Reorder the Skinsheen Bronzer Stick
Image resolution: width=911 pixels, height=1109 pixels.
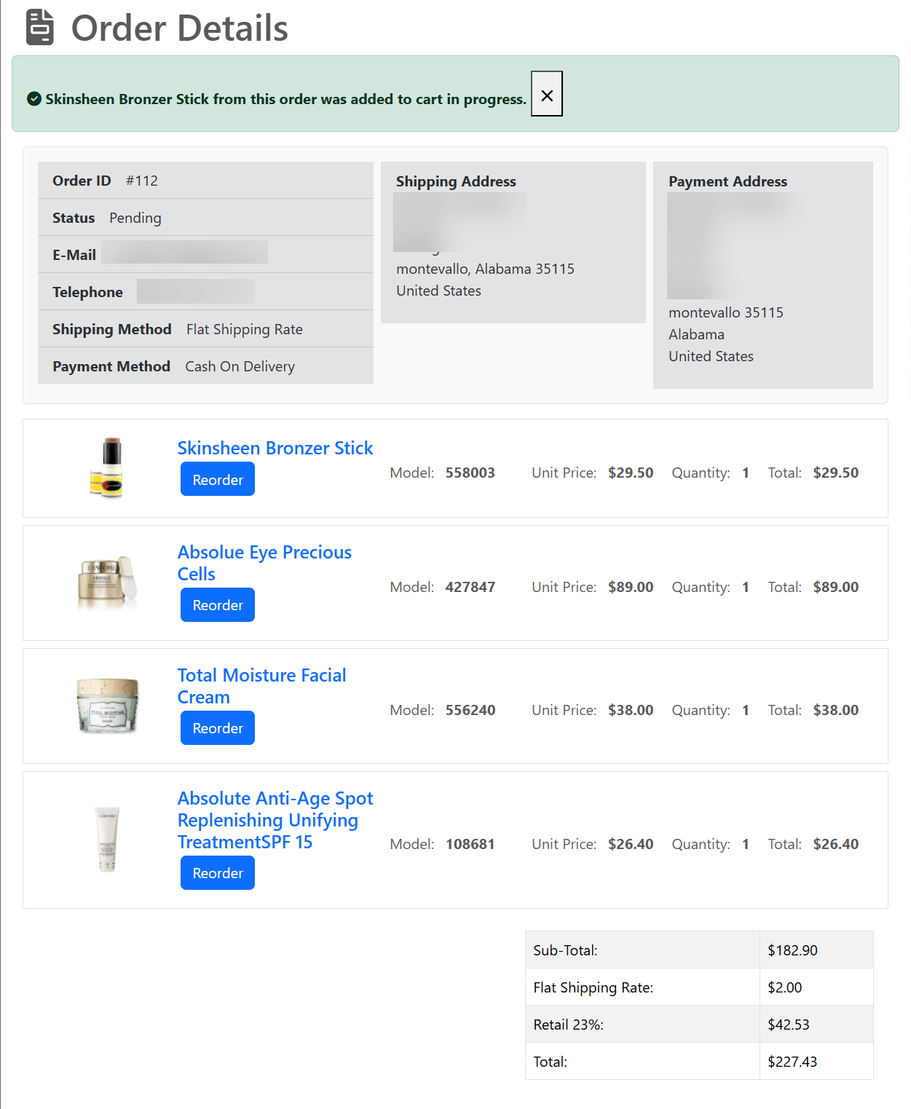click(217, 479)
